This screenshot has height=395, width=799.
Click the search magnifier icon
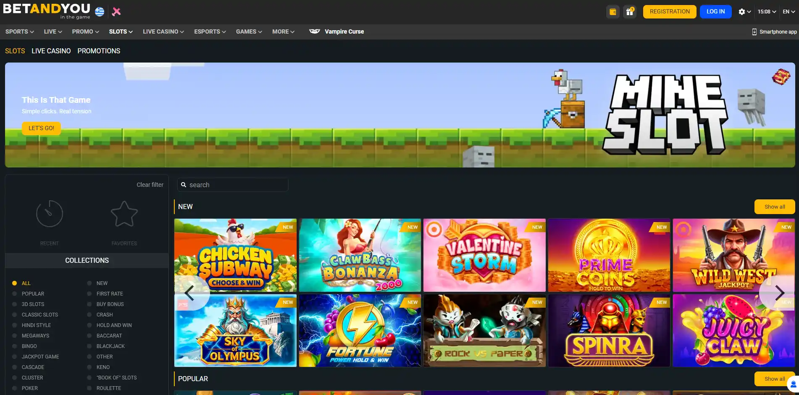click(x=184, y=185)
